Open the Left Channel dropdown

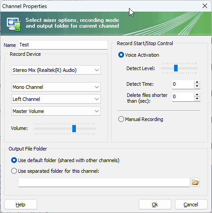coord(56,99)
